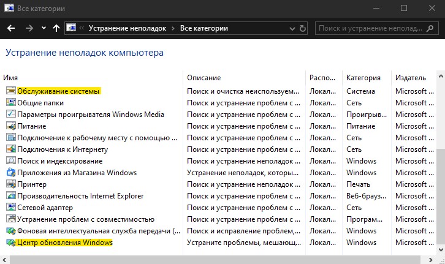Click the window icon in the title bar
Image resolution: width=445 pixels, height=264 pixels.
(9, 8)
